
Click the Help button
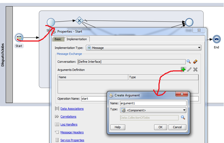tap(118, 127)
